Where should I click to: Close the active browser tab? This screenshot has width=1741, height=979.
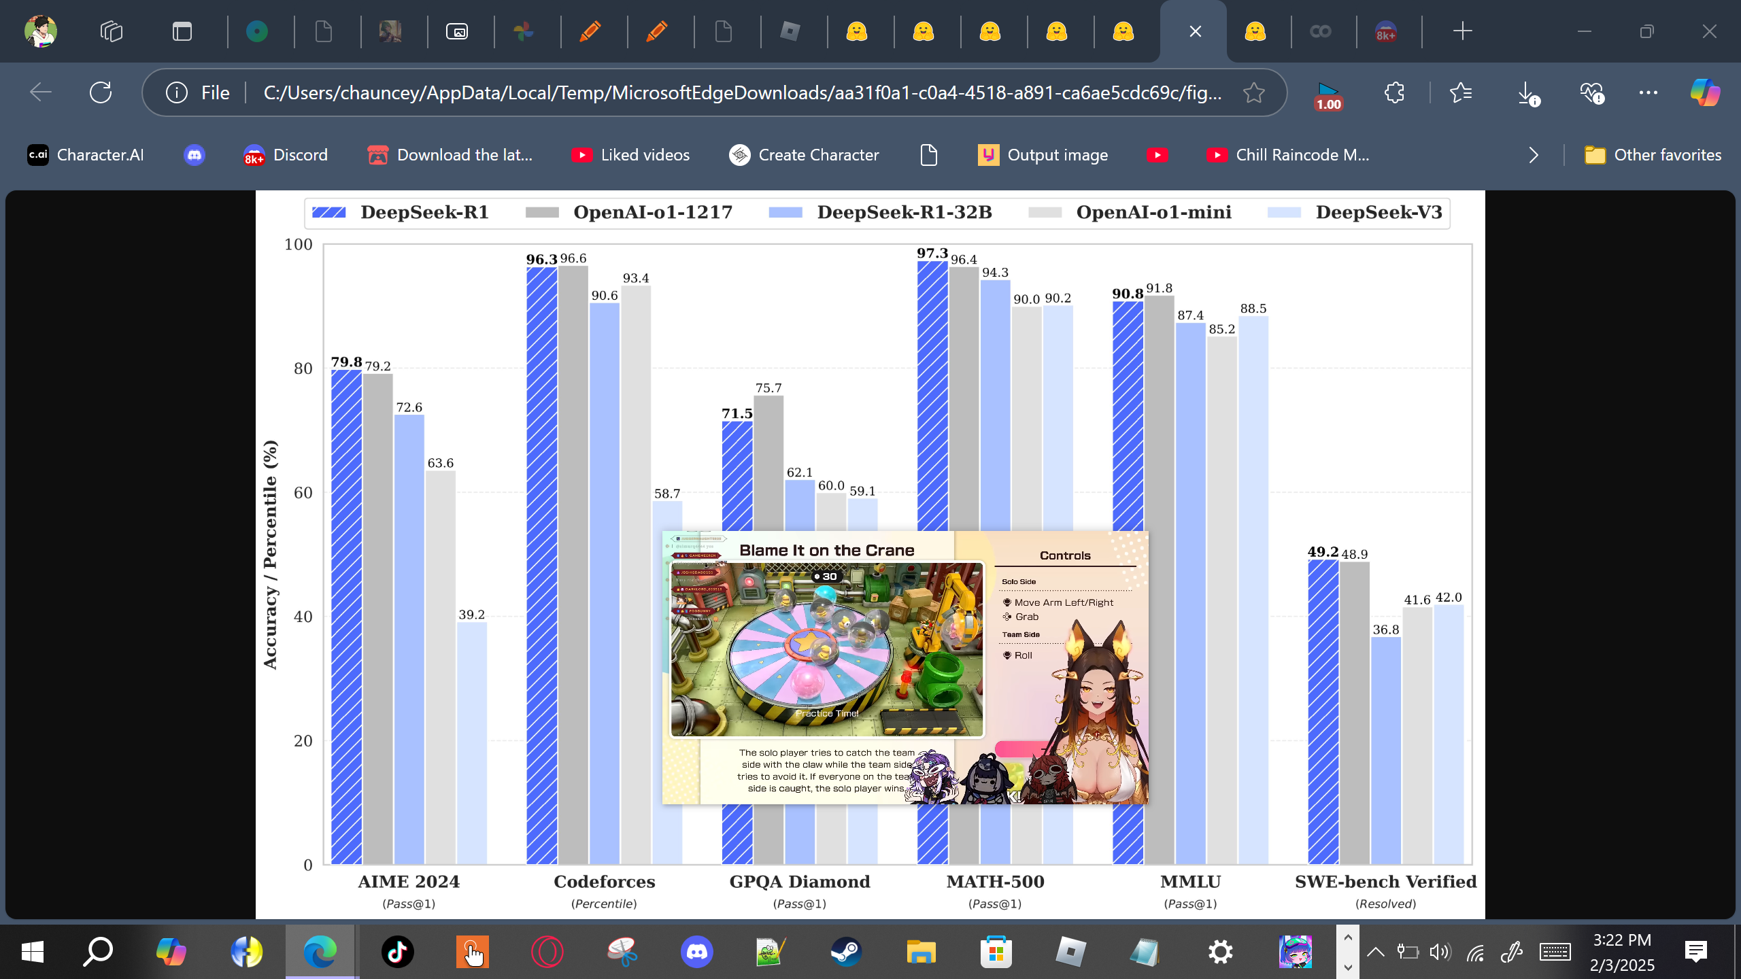pos(1196,31)
